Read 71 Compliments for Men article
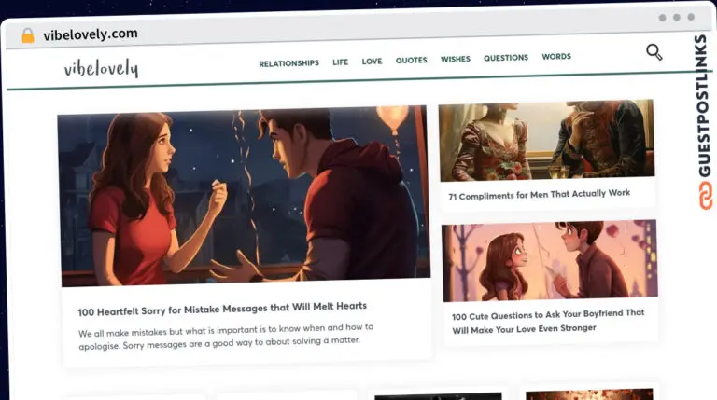Viewport: 717px width, 400px height. pos(539,195)
